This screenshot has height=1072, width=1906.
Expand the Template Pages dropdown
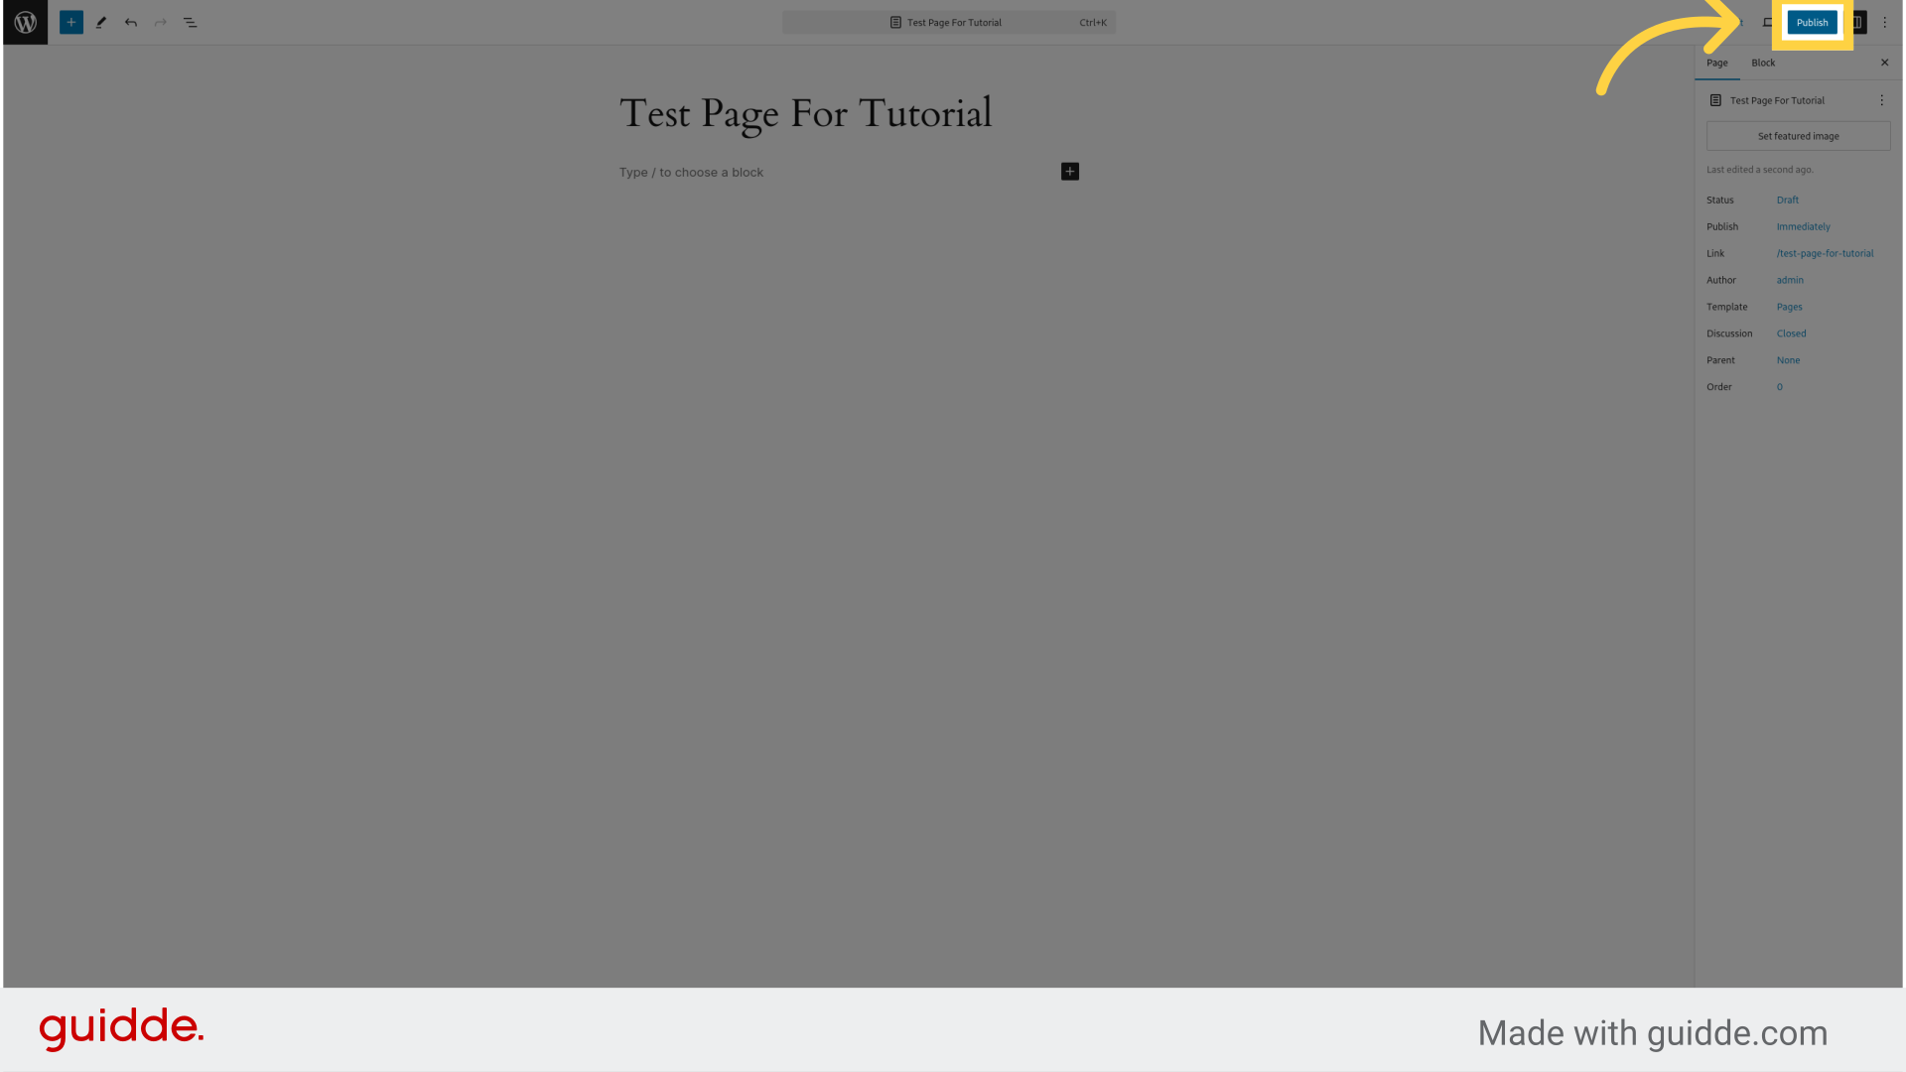[x=1790, y=307]
